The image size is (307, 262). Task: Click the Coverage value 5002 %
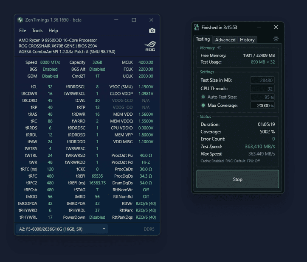tap(267, 131)
